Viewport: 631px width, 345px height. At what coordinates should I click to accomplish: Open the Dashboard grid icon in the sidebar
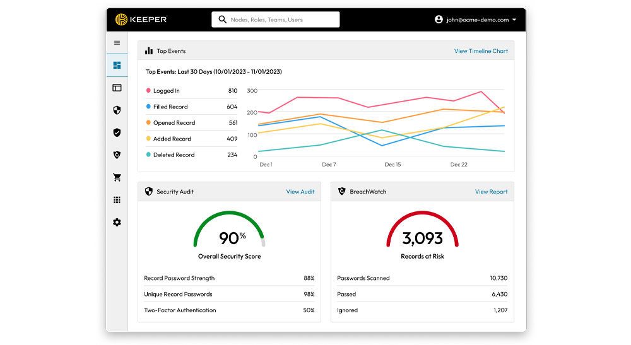(x=117, y=65)
